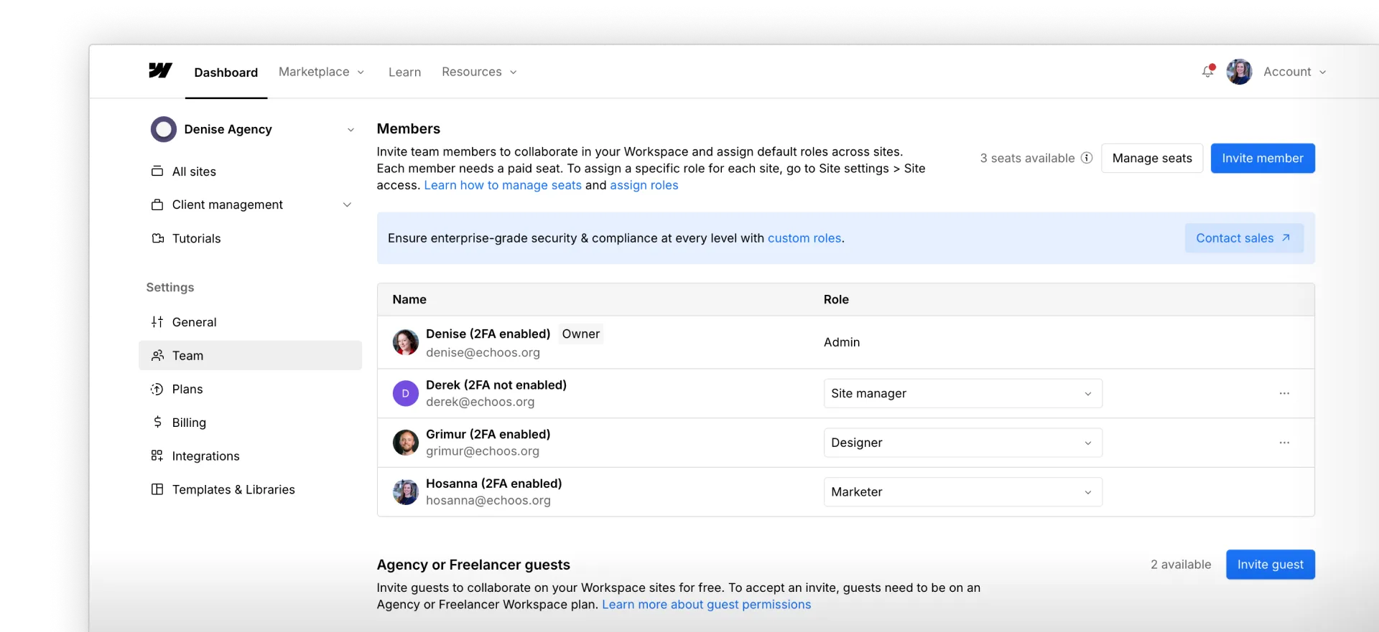Open Billing settings
This screenshot has width=1379, height=632.
(250, 423)
